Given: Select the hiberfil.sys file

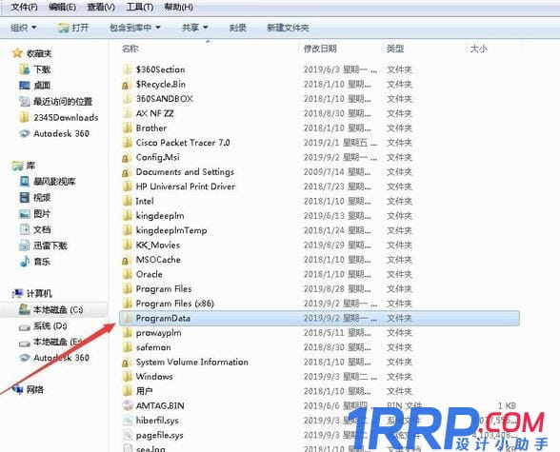Looking at the screenshot, I should pos(157,421).
